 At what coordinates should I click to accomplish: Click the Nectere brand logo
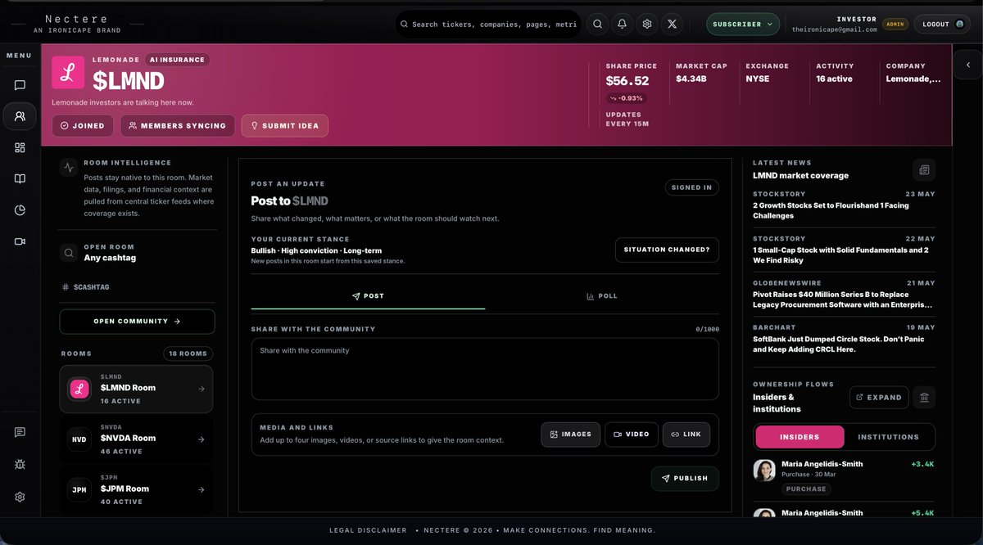click(77, 23)
